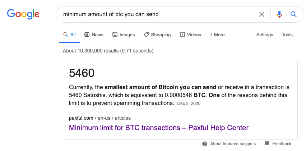Open the Settings dropdown

(x=265, y=35)
